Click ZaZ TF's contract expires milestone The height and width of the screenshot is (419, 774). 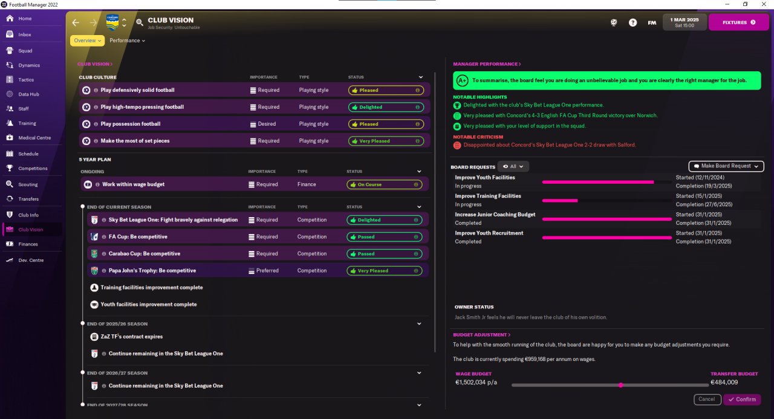pyautogui.click(x=131, y=337)
